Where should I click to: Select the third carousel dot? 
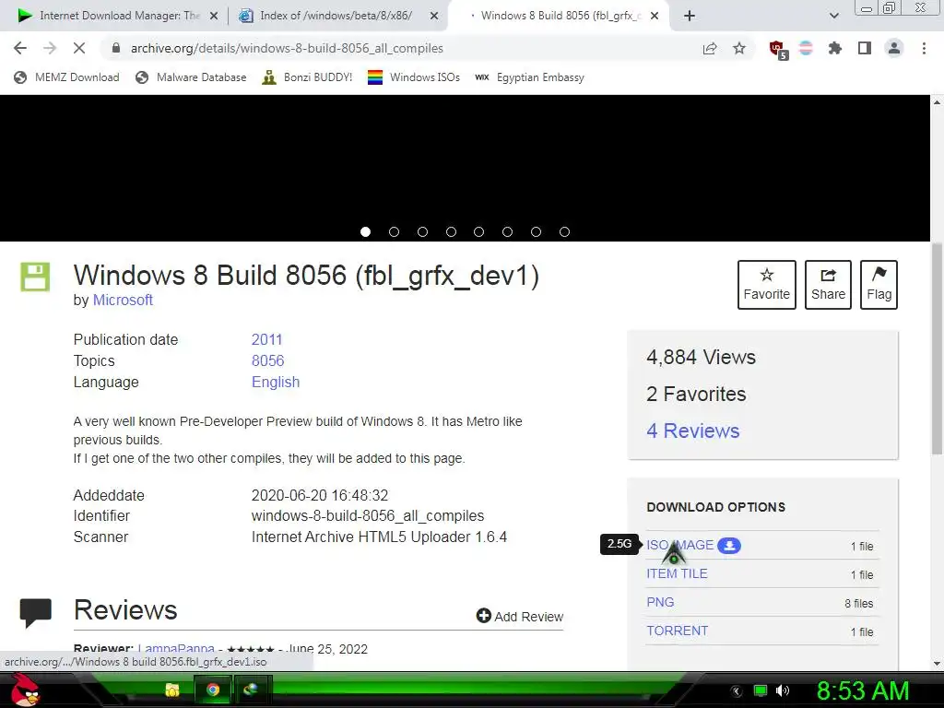point(422,231)
